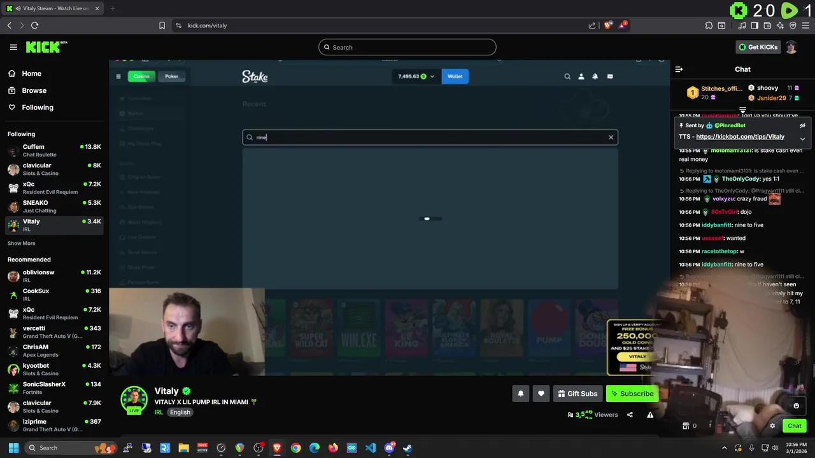Viewport: 815px width, 458px height.
Task: Open the Iziprime recommended channel
Action: point(54,425)
